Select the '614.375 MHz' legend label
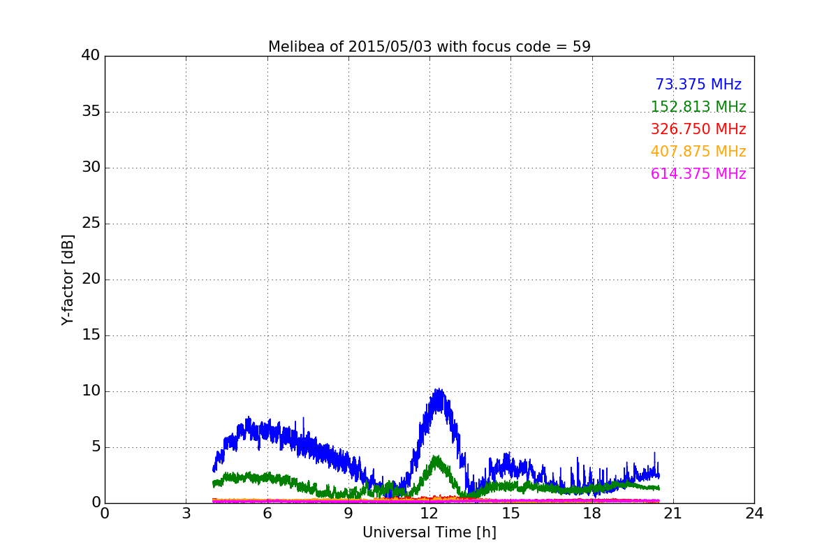The image size is (838, 559). 698,174
